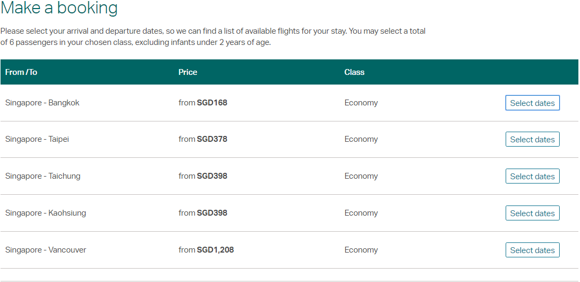Click the Price column header
Image resolution: width=580 pixels, height=282 pixels.
coord(188,72)
